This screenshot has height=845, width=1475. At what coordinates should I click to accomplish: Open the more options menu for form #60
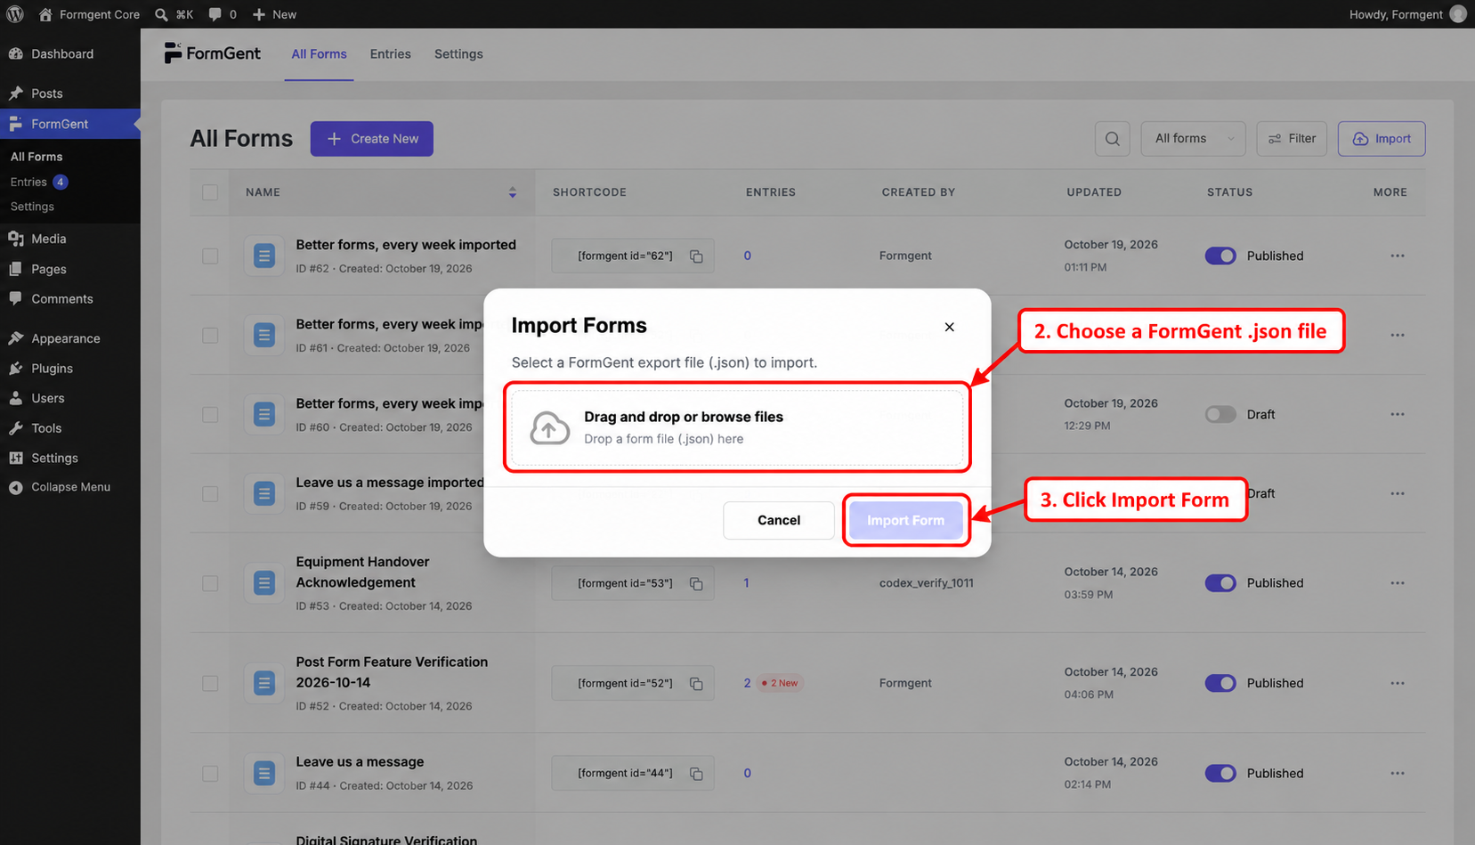1398,415
